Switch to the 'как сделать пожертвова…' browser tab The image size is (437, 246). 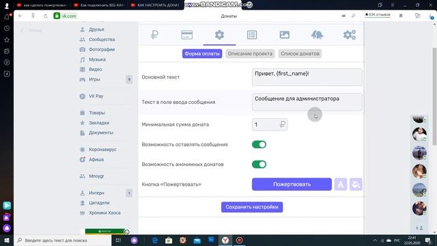coord(42,5)
